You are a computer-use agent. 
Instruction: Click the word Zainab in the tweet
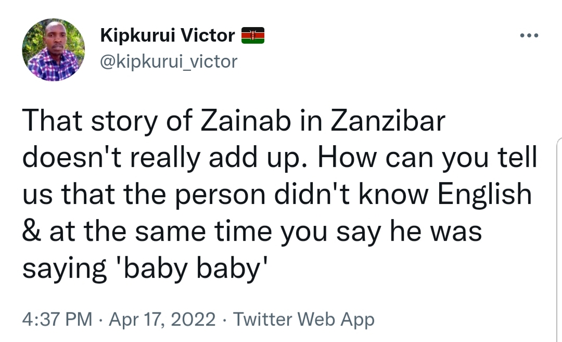[x=246, y=121]
